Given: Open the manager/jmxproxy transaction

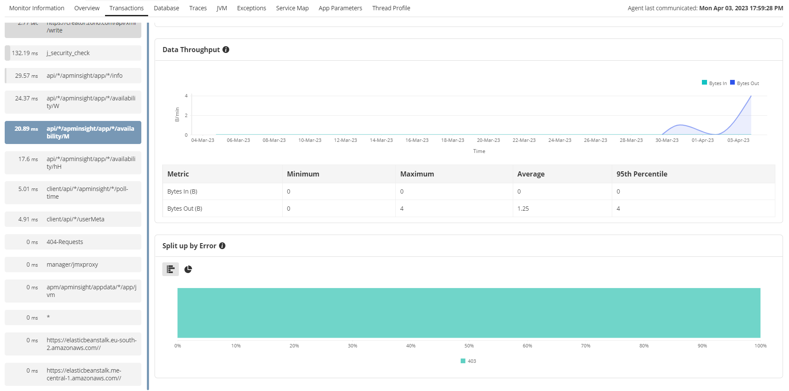Looking at the screenshot, I should (73, 265).
